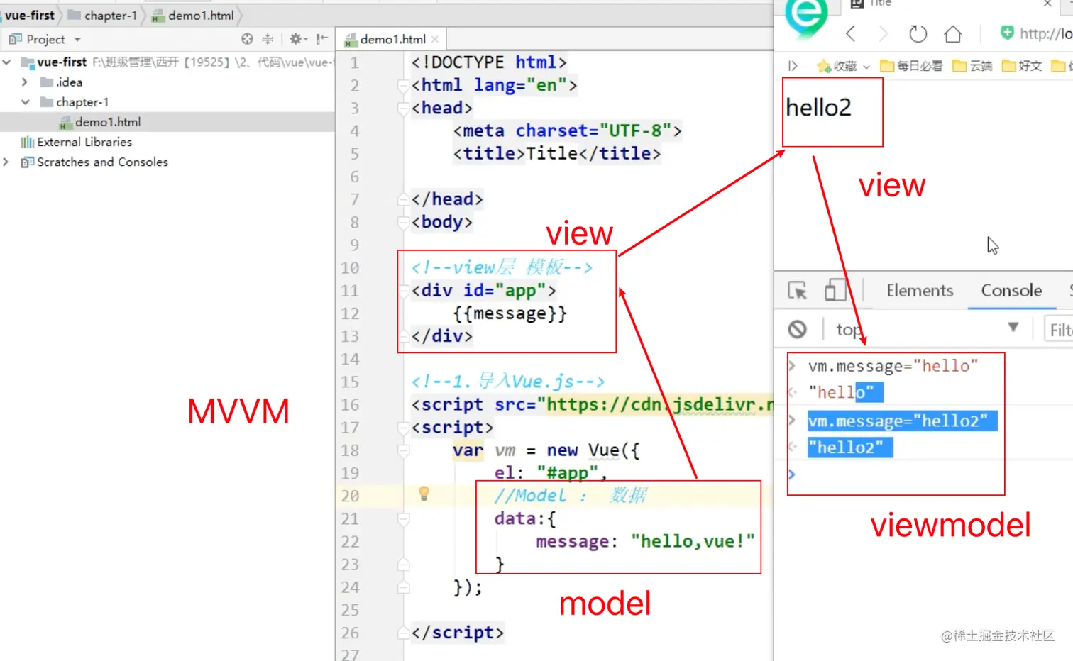The width and height of the screenshot is (1073, 661).
Task: Switch to the Console DevTools tab
Action: click(x=1011, y=291)
